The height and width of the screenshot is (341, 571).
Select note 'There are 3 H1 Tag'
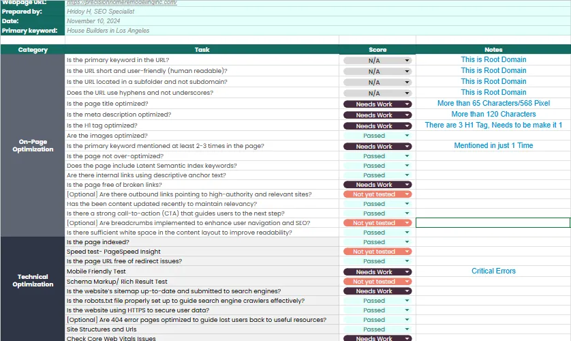493,125
